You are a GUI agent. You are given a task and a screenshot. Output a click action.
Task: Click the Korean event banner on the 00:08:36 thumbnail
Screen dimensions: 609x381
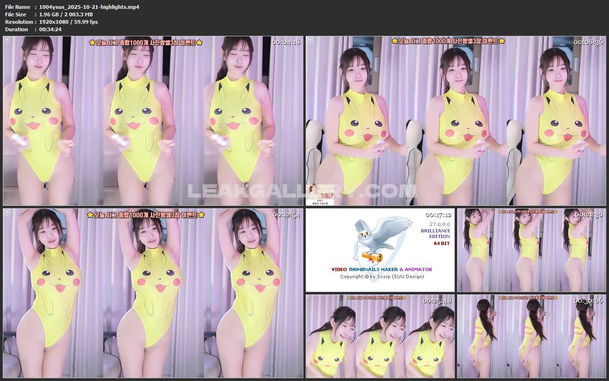click(449, 41)
